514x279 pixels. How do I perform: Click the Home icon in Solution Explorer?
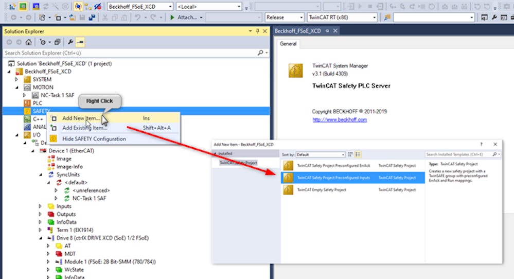pyautogui.click(x=28, y=42)
